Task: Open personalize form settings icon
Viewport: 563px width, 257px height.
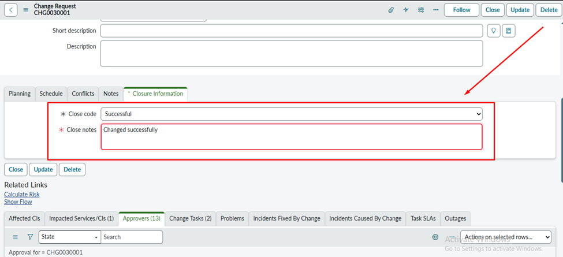Action: [x=421, y=10]
